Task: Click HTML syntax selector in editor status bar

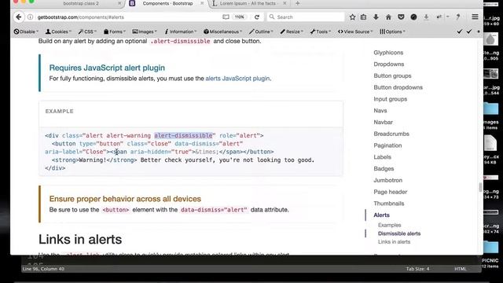Action: [x=460, y=269]
